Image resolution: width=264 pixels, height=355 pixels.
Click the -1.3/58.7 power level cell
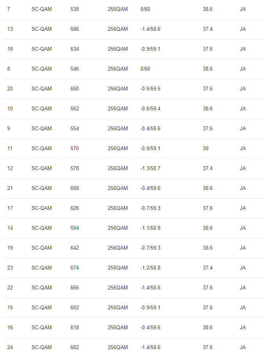pos(150,168)
